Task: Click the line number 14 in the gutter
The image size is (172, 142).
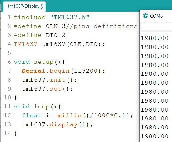Action: (x=7, y=133)
